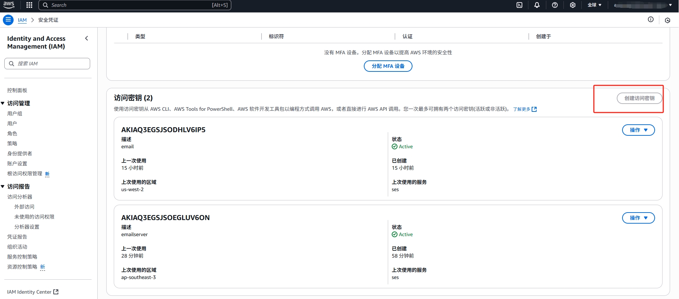
Task: Collapse the 访问报告 sidebar section
Action: [x=3, y=186]
